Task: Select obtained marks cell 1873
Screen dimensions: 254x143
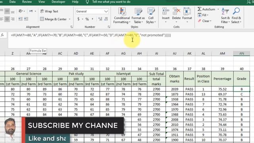Action: 175,94
